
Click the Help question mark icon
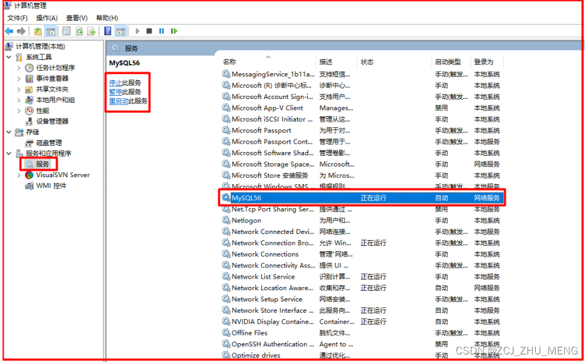tap(108, 31)
